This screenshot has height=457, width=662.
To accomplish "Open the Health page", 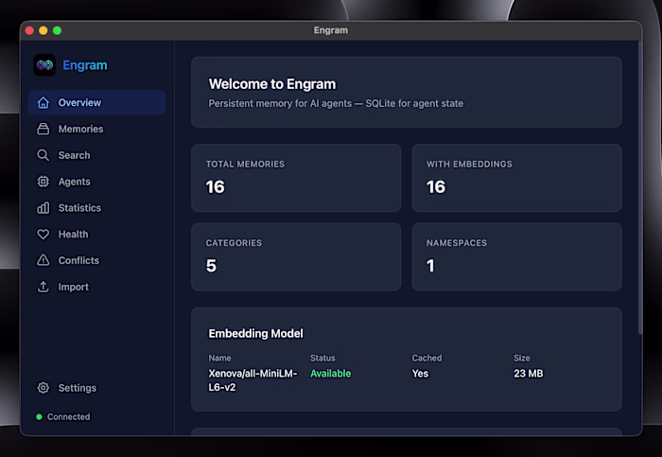I will pos(97,234).
